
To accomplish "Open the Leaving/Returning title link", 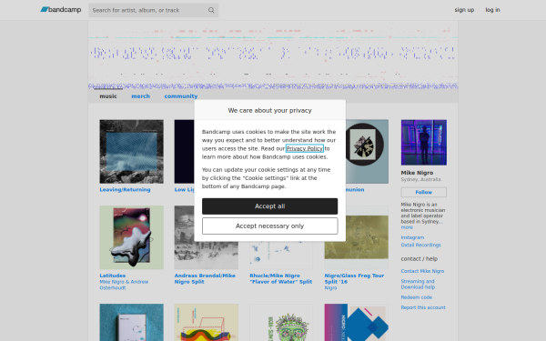I will [x=125, y=190].
